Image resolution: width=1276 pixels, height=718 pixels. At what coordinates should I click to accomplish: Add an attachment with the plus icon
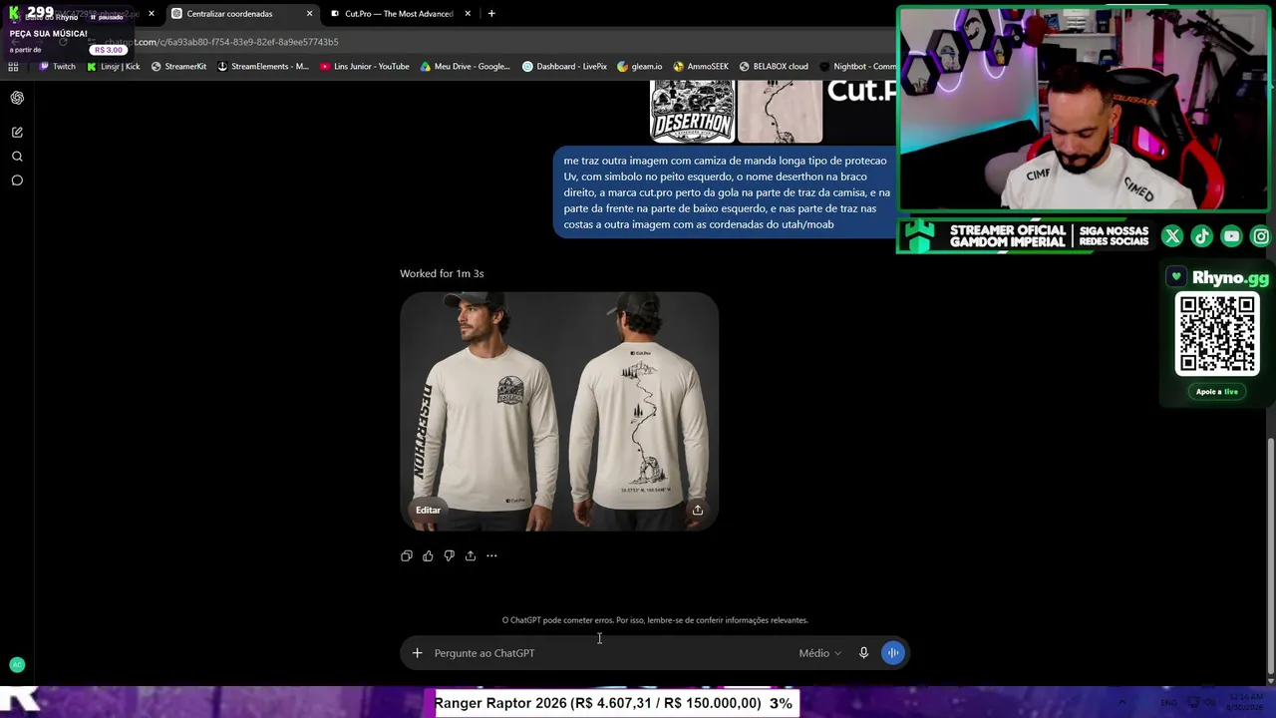[418, 653]
